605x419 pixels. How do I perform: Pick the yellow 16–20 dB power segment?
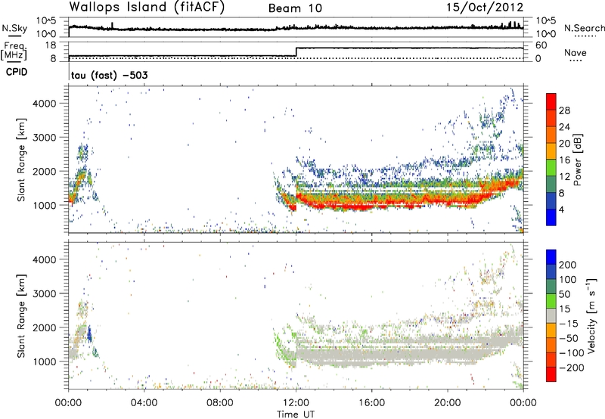pyautogui.click(x=551, y=151)
